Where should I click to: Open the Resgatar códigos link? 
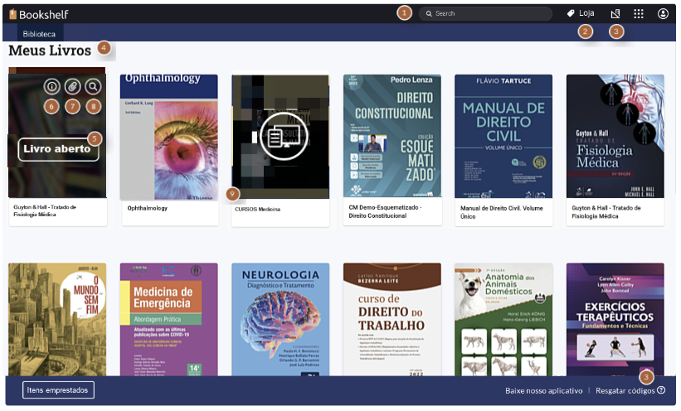coord(625,390)
